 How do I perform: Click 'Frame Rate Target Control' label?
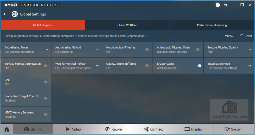[x=21, y=96]
